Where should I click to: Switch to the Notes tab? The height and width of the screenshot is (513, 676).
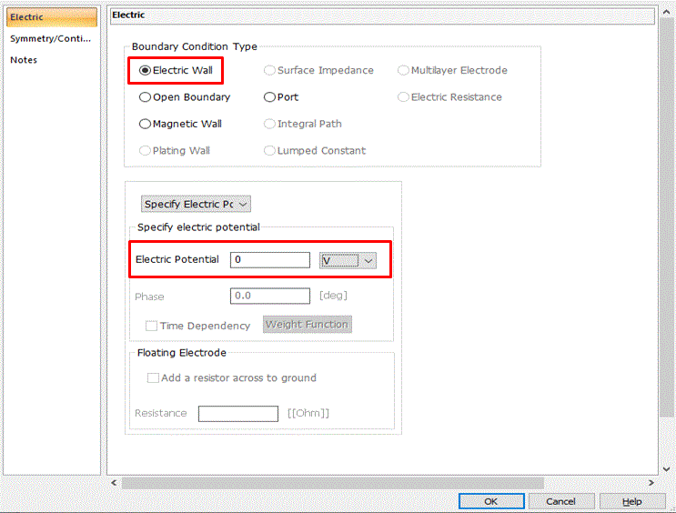[24, 60]
